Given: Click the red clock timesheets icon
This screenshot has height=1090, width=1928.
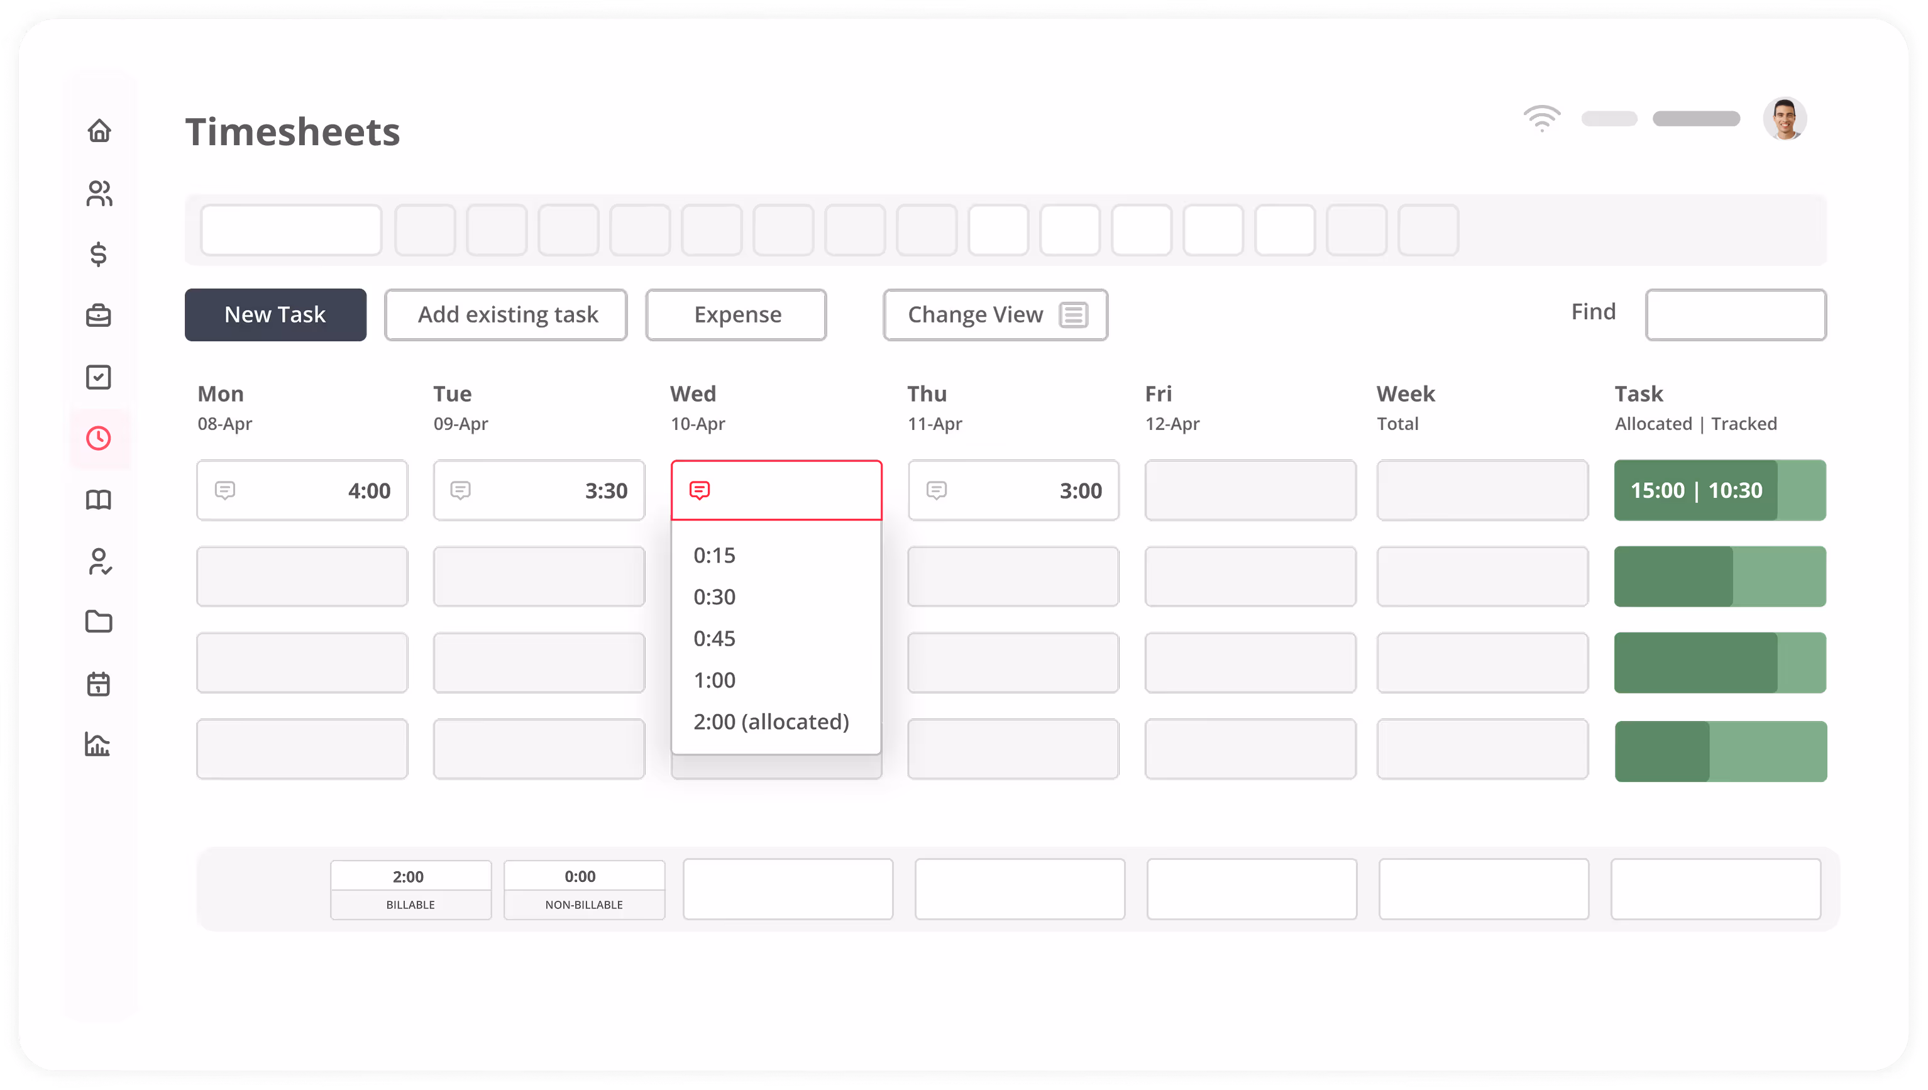Looking at the screenshot, I should [99, 438].
